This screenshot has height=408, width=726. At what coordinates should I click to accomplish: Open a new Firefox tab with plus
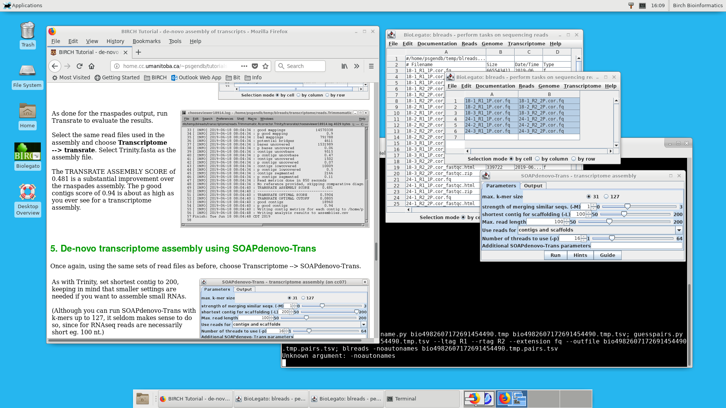point(138,52)
